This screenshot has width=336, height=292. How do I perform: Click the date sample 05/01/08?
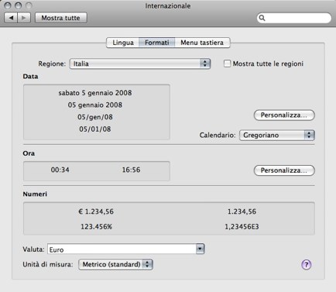tap(95, 129)
